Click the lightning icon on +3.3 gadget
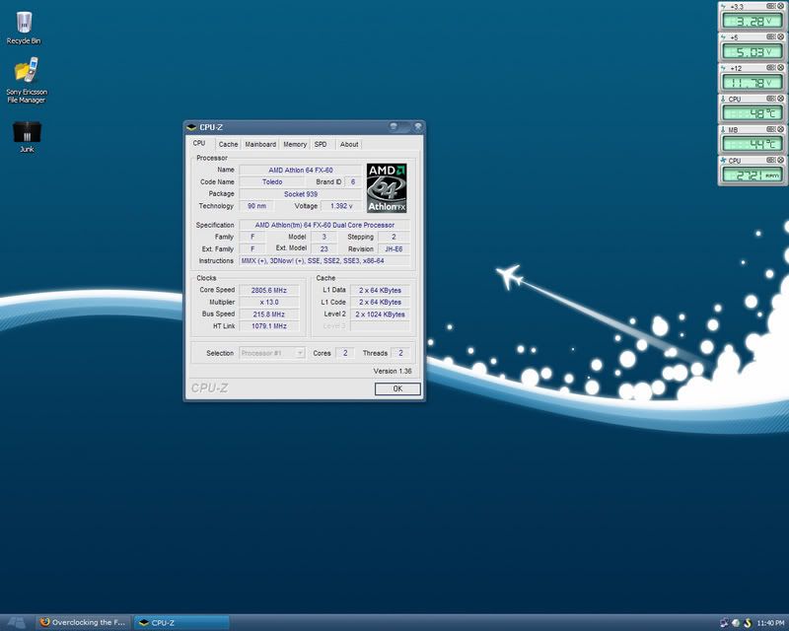 click(x=724, y=7)
